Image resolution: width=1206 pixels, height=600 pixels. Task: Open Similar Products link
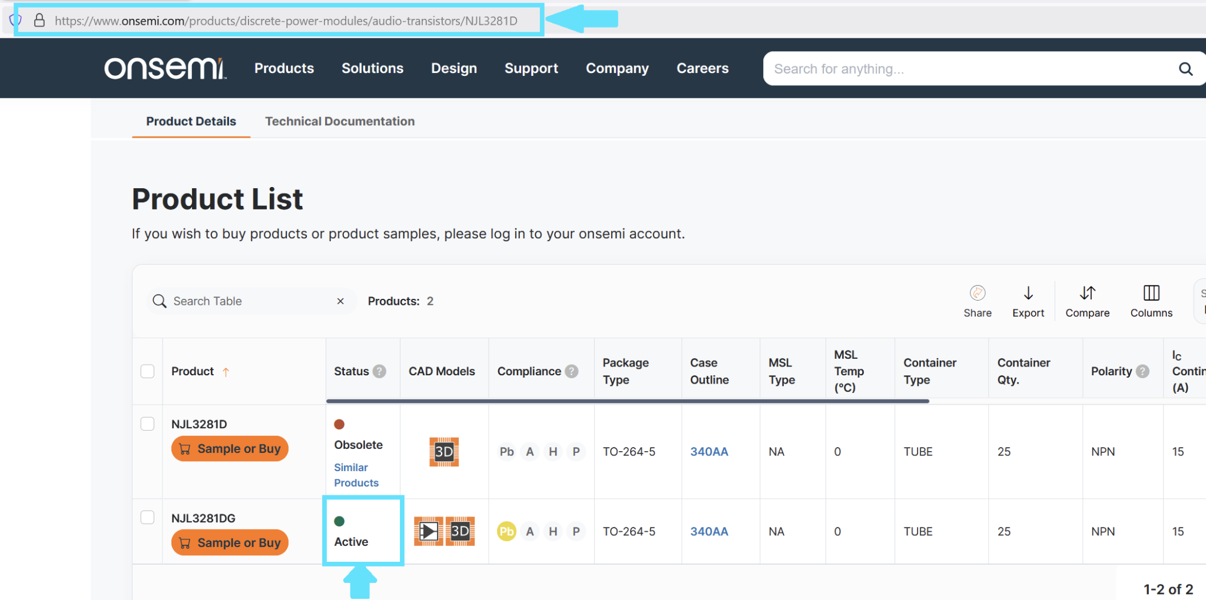356,475
